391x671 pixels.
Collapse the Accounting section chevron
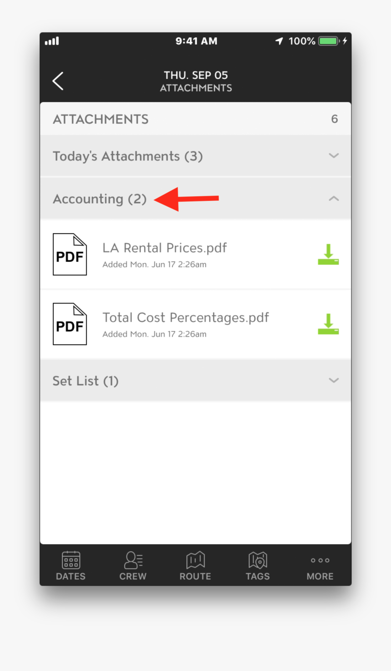click(334, 199)
